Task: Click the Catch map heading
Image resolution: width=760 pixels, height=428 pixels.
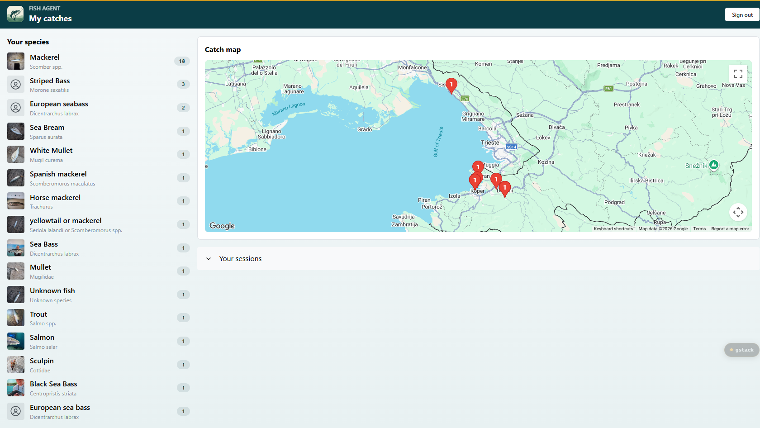Action: [x=223, y=50]
